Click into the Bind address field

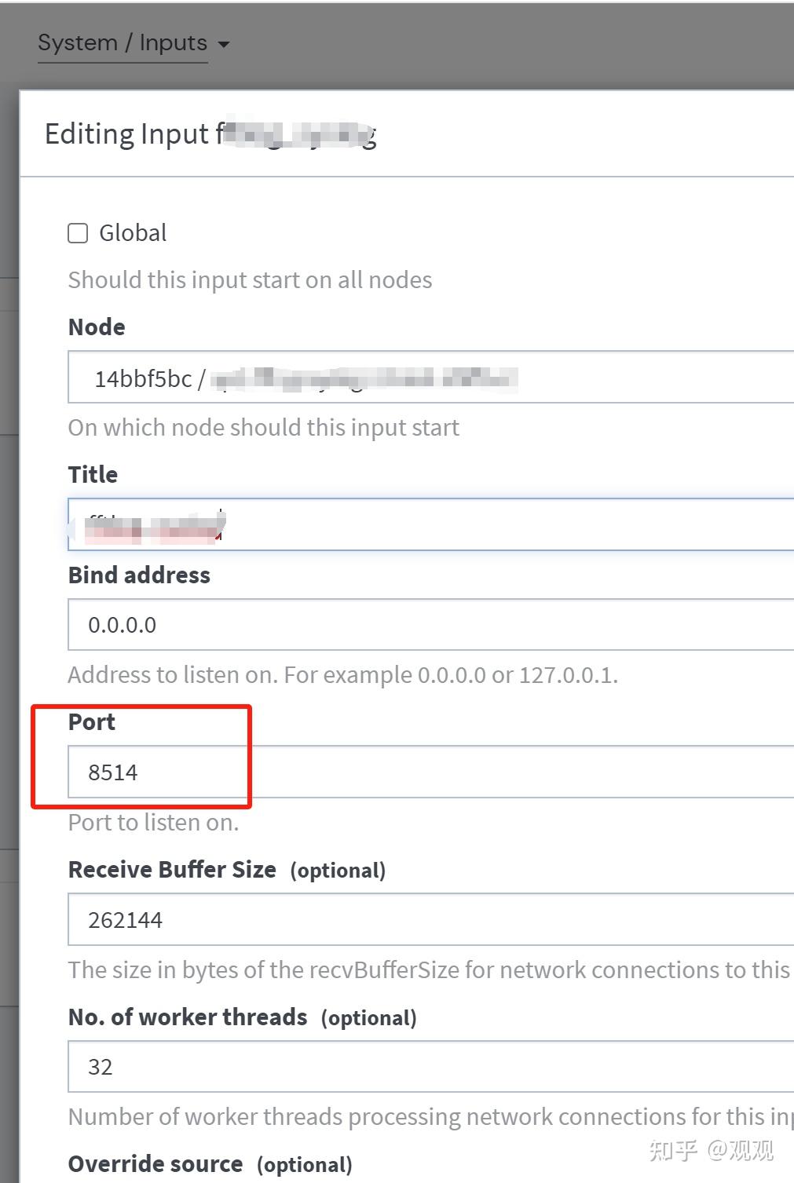click(x=430, y=625)
